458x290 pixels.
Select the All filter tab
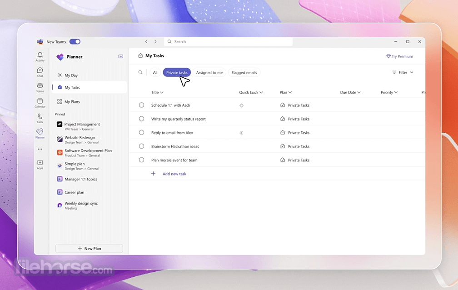155,73
